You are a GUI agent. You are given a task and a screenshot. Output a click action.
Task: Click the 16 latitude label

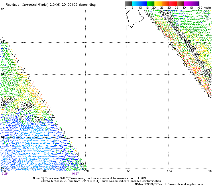tap(2, 74)
